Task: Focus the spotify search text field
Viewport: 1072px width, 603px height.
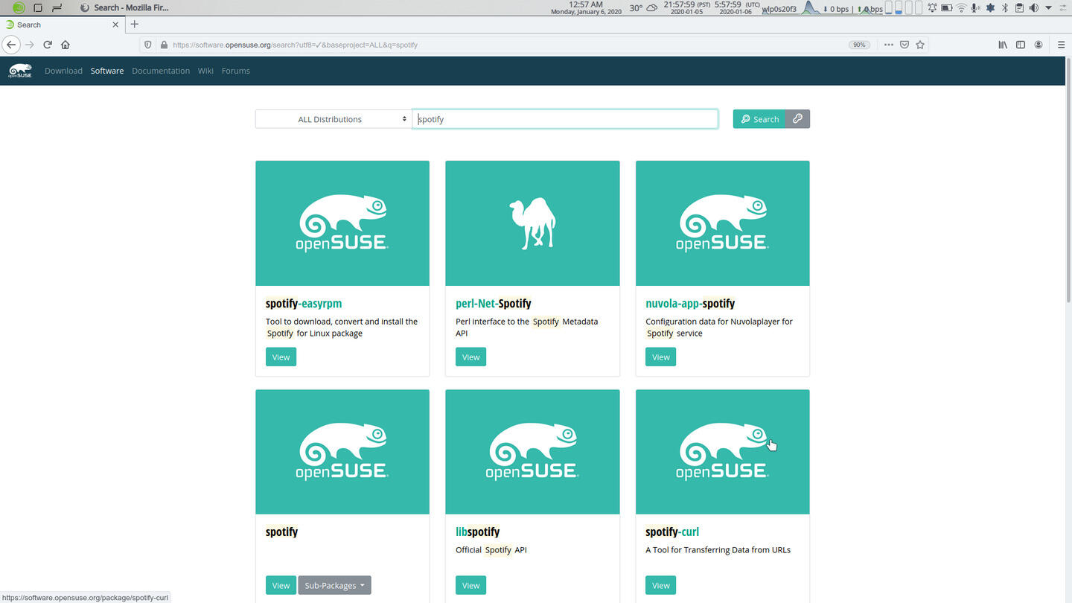Action: 565,119
